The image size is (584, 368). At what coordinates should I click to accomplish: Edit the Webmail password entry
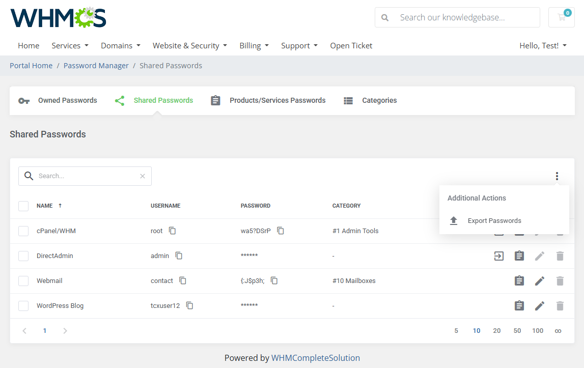point(540,281)
